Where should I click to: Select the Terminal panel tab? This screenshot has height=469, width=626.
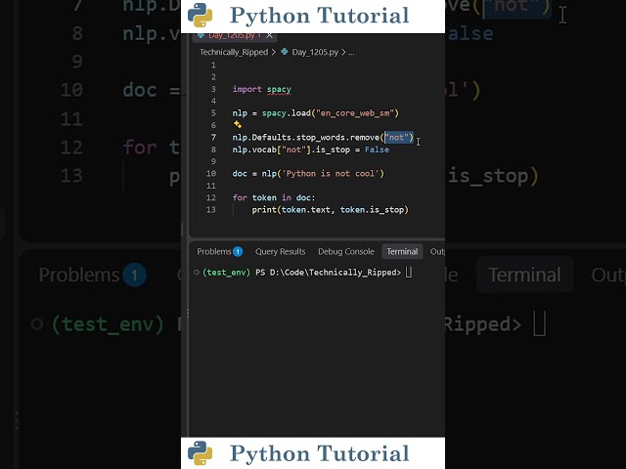pyautogui.click(x=402, y=252)
